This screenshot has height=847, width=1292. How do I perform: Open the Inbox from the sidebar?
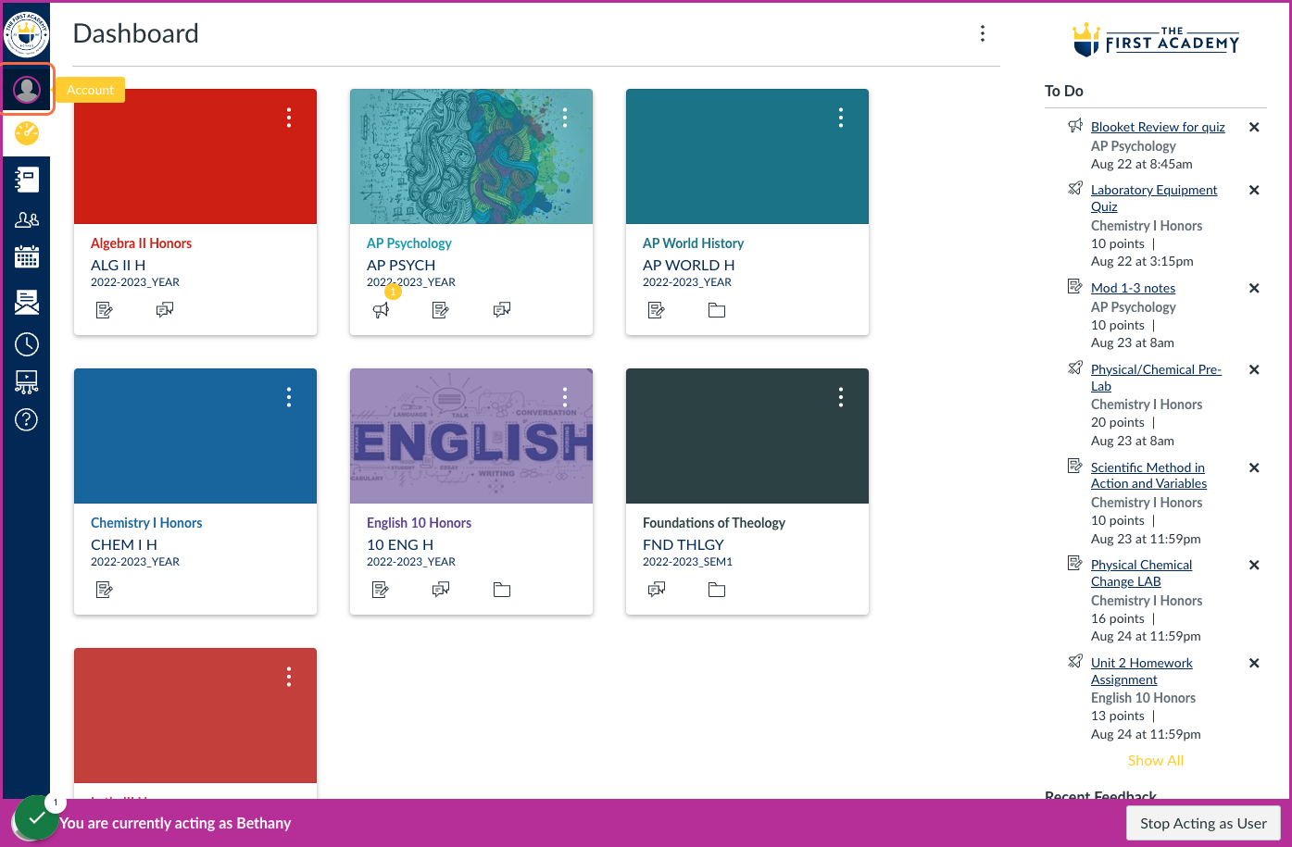[x=27, y=301]
